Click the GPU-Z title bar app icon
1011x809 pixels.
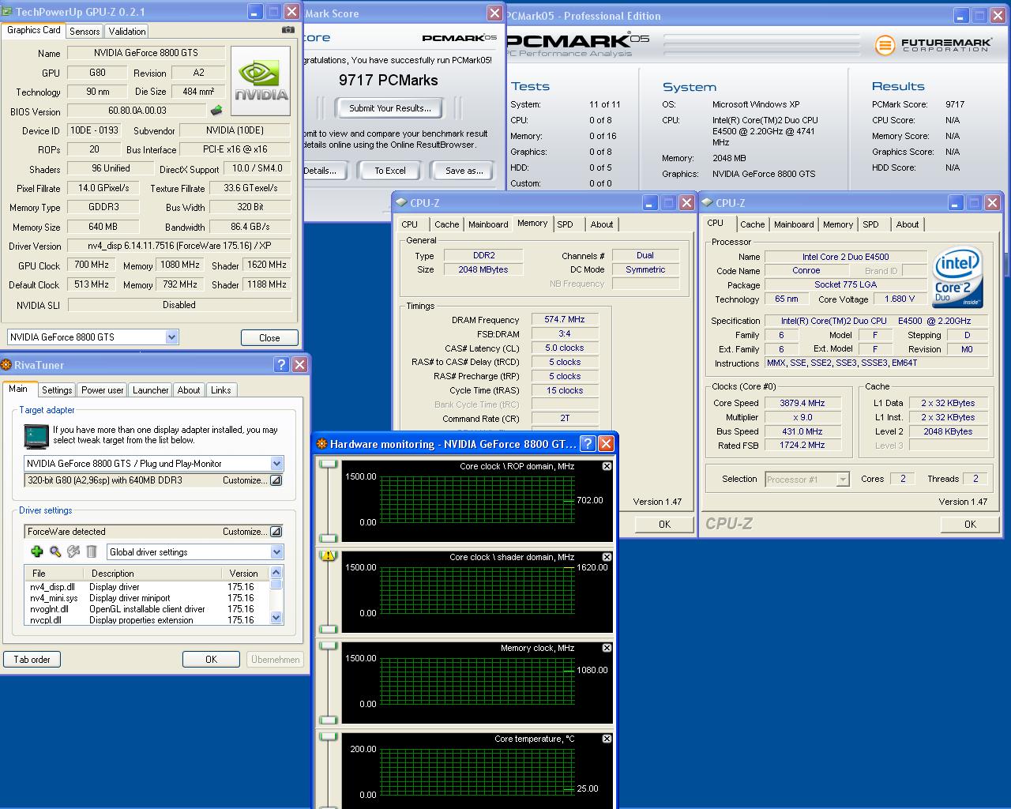pyautogui.click(x=8, y=12)
